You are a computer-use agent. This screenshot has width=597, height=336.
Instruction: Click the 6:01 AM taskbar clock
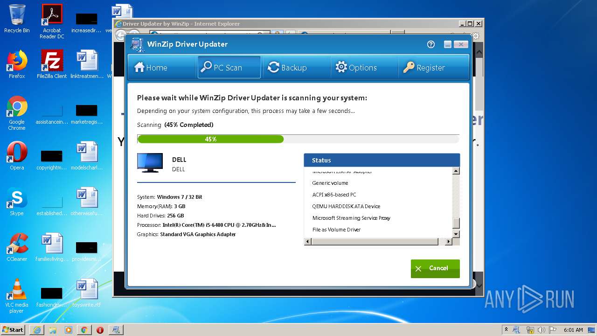click(573, 330)
